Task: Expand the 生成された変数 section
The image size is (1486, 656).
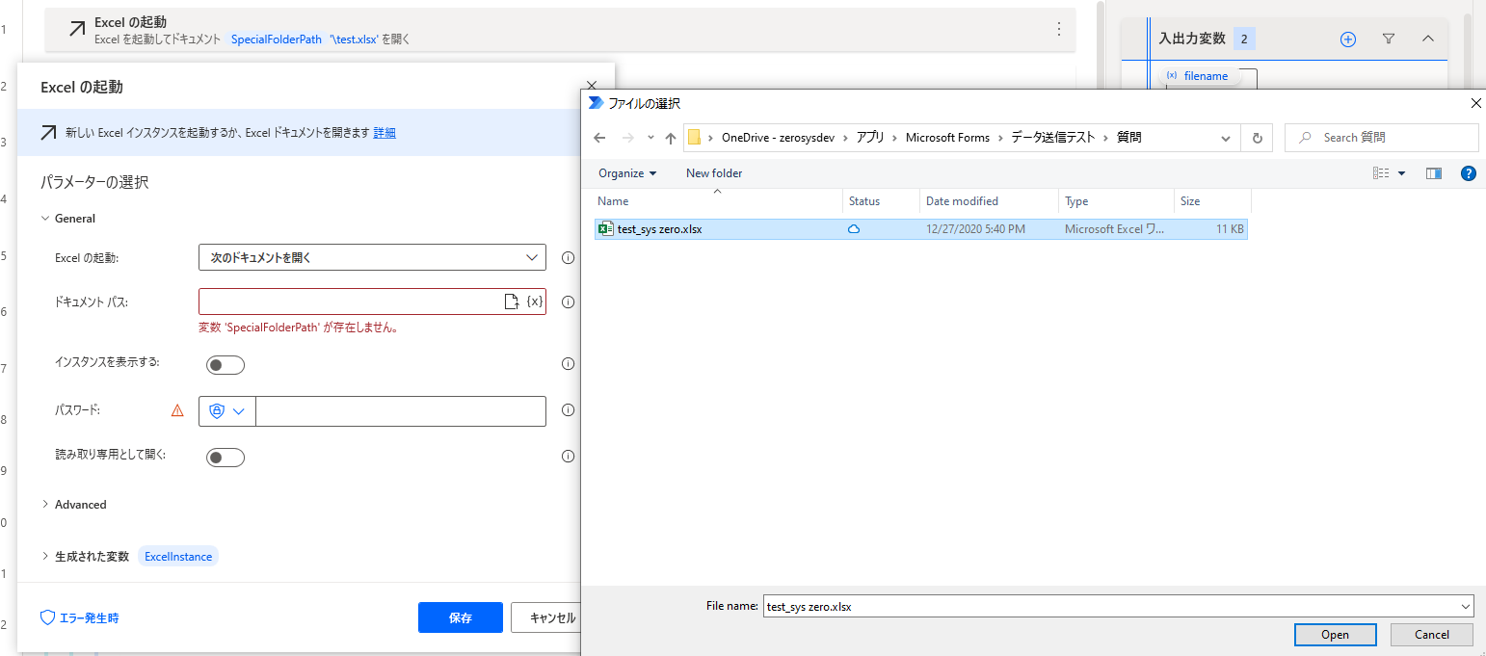Action: pyautogui.click(x=44, y=557)
